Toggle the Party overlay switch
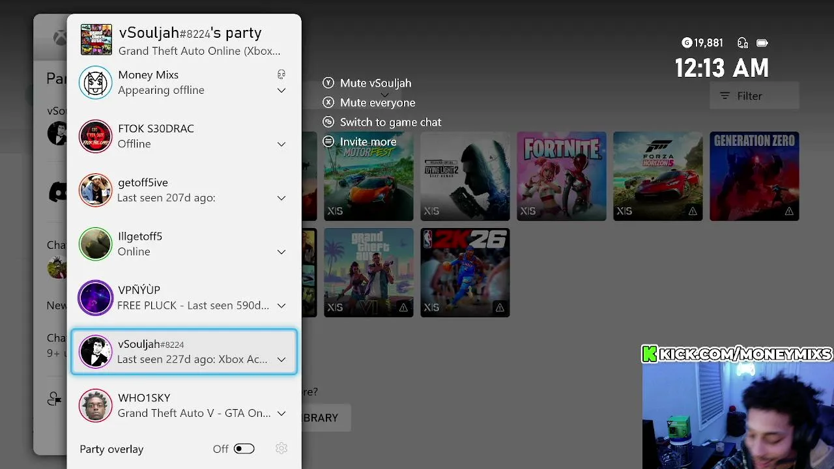The width and height of the screenshot is (834, 469). click(x=244, y=449)
